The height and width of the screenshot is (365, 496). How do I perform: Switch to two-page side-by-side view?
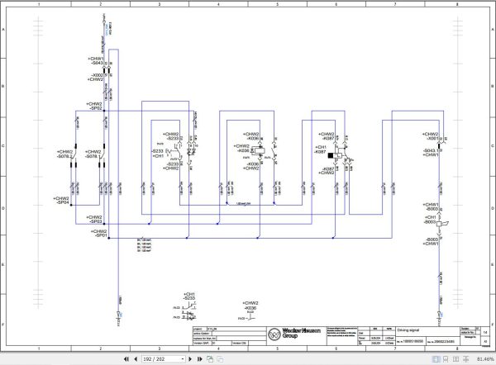coord(455,359)
